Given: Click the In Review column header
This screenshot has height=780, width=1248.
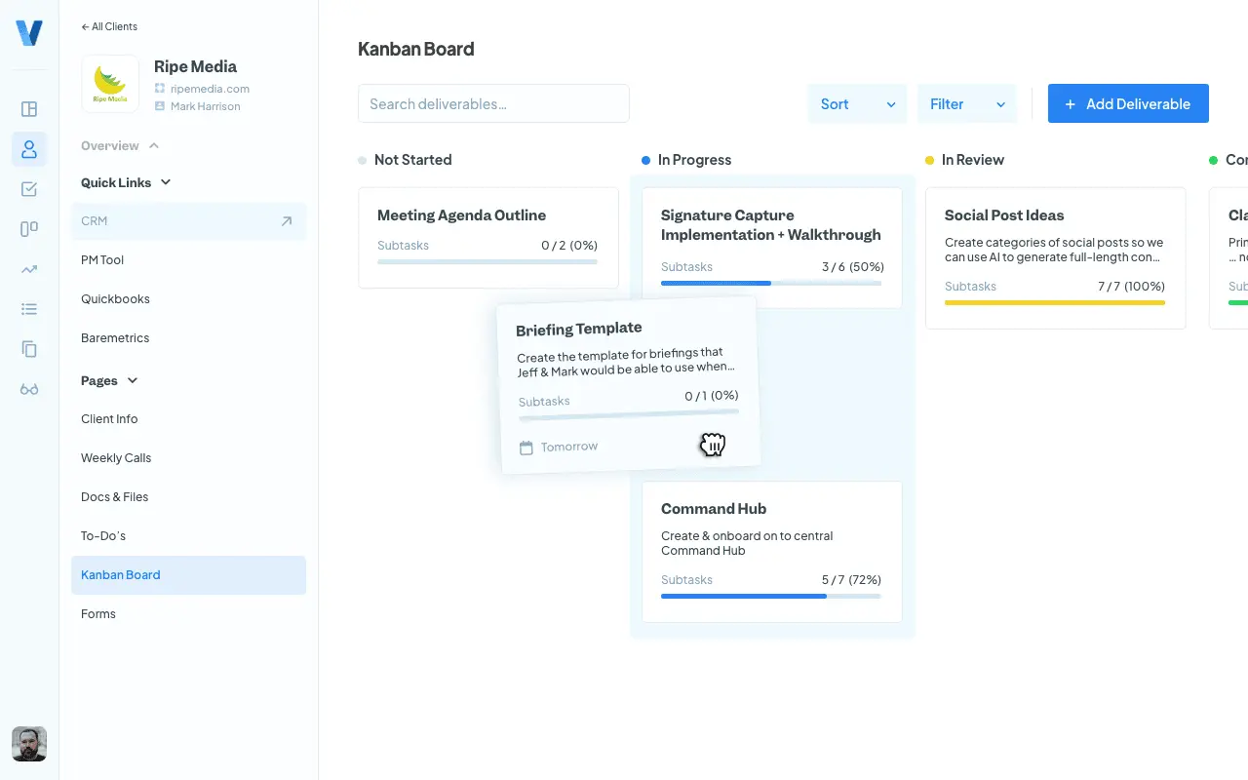Looking at the screenshot, I should click(x=964, y=160).
